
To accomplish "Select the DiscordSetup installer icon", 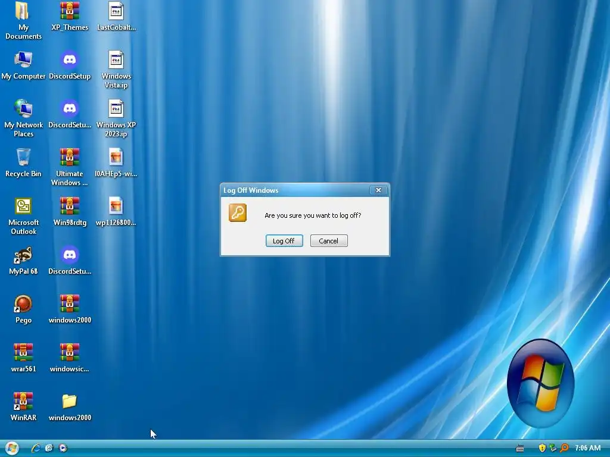I will (x=70, y=65).
